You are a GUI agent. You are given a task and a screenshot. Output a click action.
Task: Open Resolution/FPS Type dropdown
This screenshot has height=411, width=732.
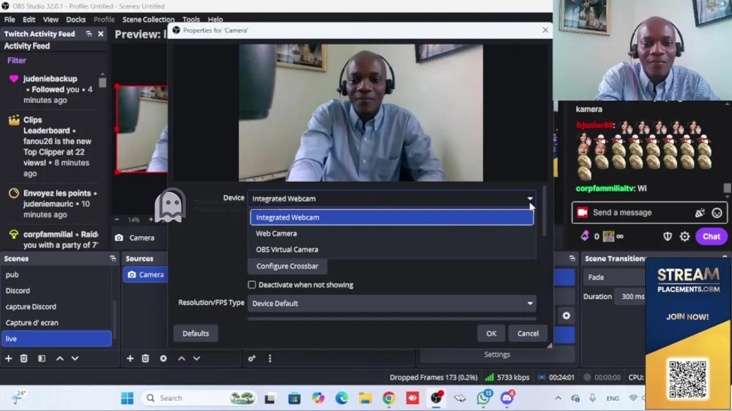point(392,304)
